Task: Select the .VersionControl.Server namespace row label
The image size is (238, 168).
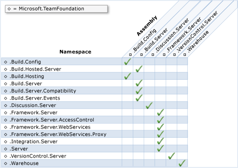Action: pyautogui.click(x=38, y=156)
